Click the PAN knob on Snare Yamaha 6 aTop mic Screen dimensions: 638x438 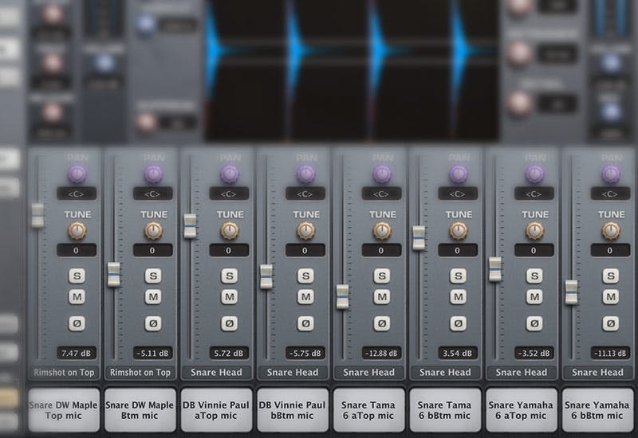[535, 174]
